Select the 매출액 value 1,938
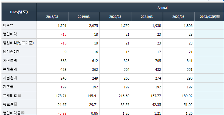This screenshot has width=224, height=115. 157,26
